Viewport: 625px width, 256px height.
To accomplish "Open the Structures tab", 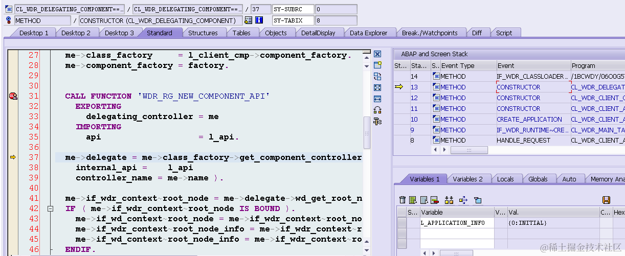I will 203,33.
